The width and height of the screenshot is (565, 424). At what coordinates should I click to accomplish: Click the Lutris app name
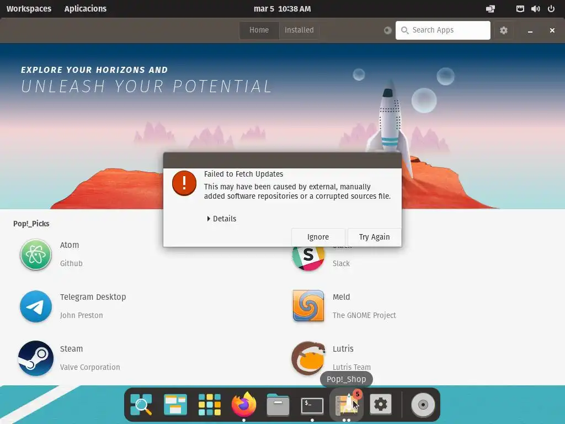pyautogui.click(x=343, y=349)
